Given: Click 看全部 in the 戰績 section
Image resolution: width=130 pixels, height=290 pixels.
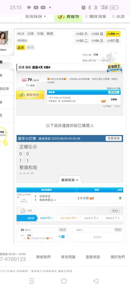Looking at the screenshot, I should pos(115,211).
